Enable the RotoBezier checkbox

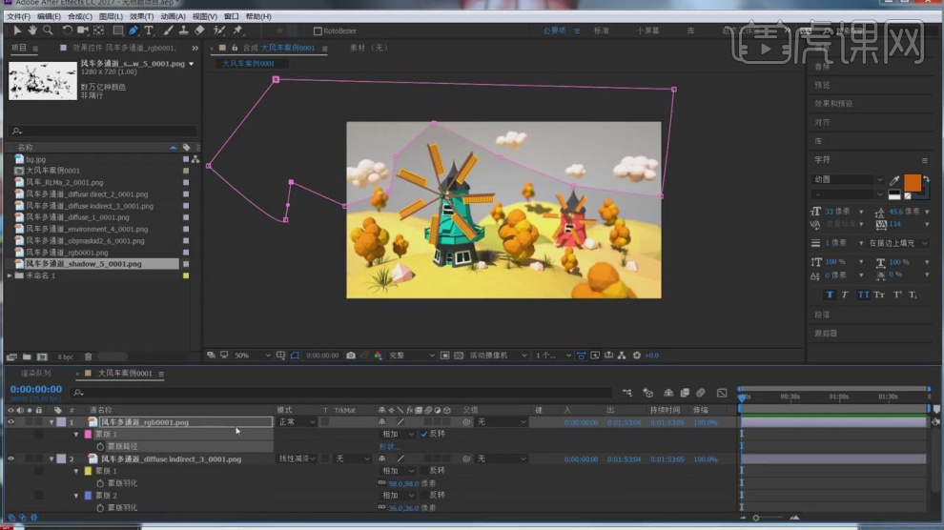tap(318, 31)
